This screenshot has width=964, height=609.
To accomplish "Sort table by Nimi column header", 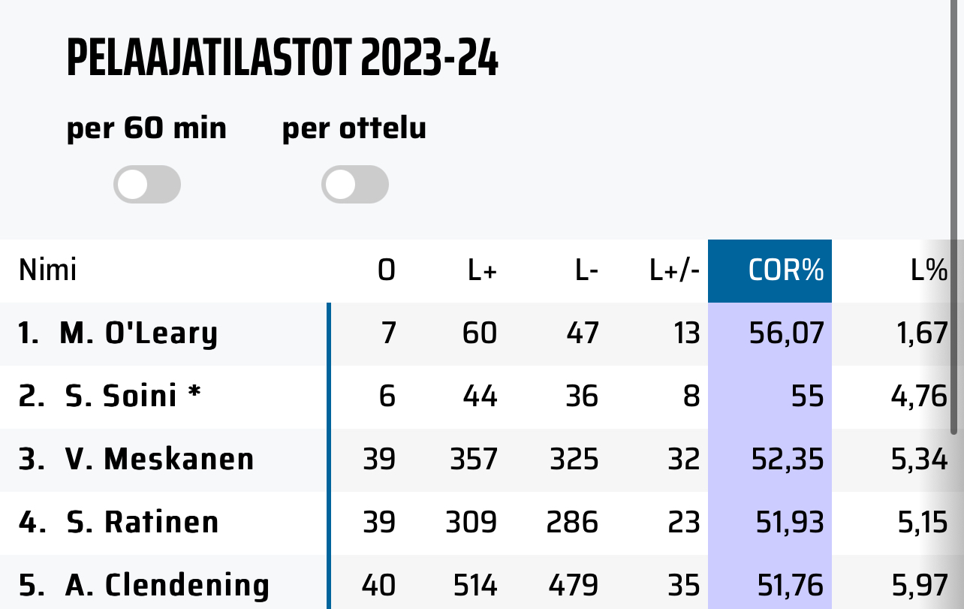I will 48,270.
